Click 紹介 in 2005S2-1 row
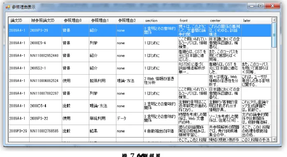 (x=102, y=68)
